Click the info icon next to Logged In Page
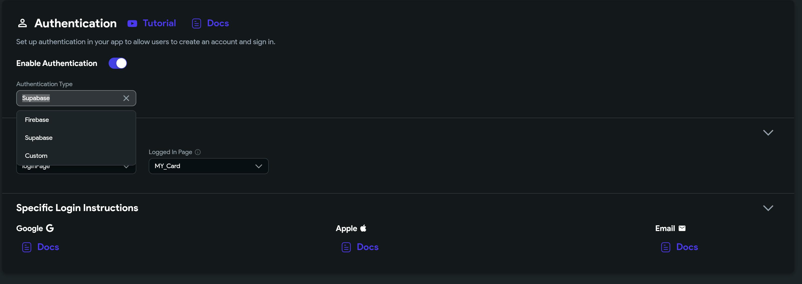This screenshot has height=284, width=802. point(198,152)
